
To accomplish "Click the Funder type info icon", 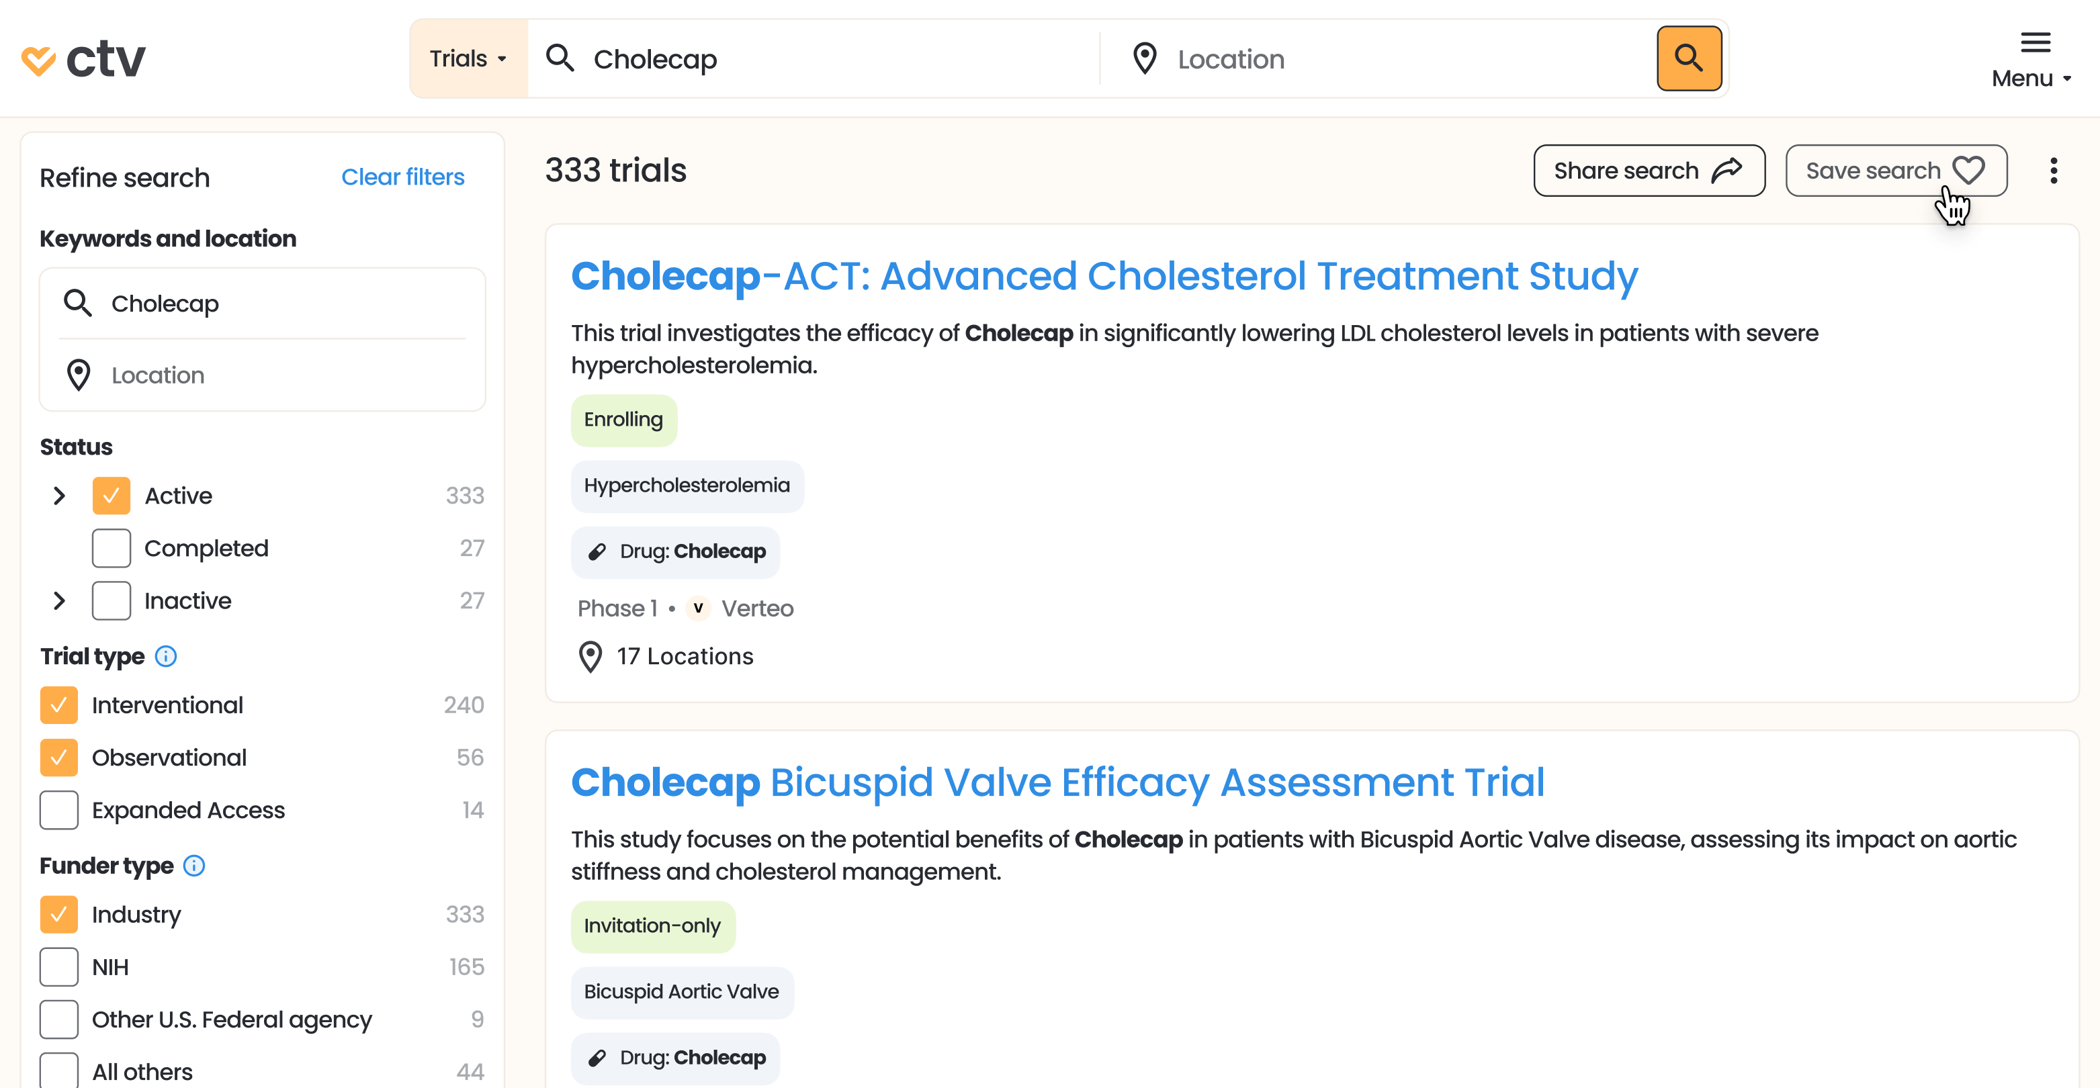I will click(x=194, y=866).
